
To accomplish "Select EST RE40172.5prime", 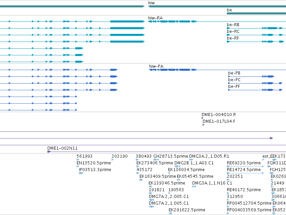I will [x=244, y=190].
